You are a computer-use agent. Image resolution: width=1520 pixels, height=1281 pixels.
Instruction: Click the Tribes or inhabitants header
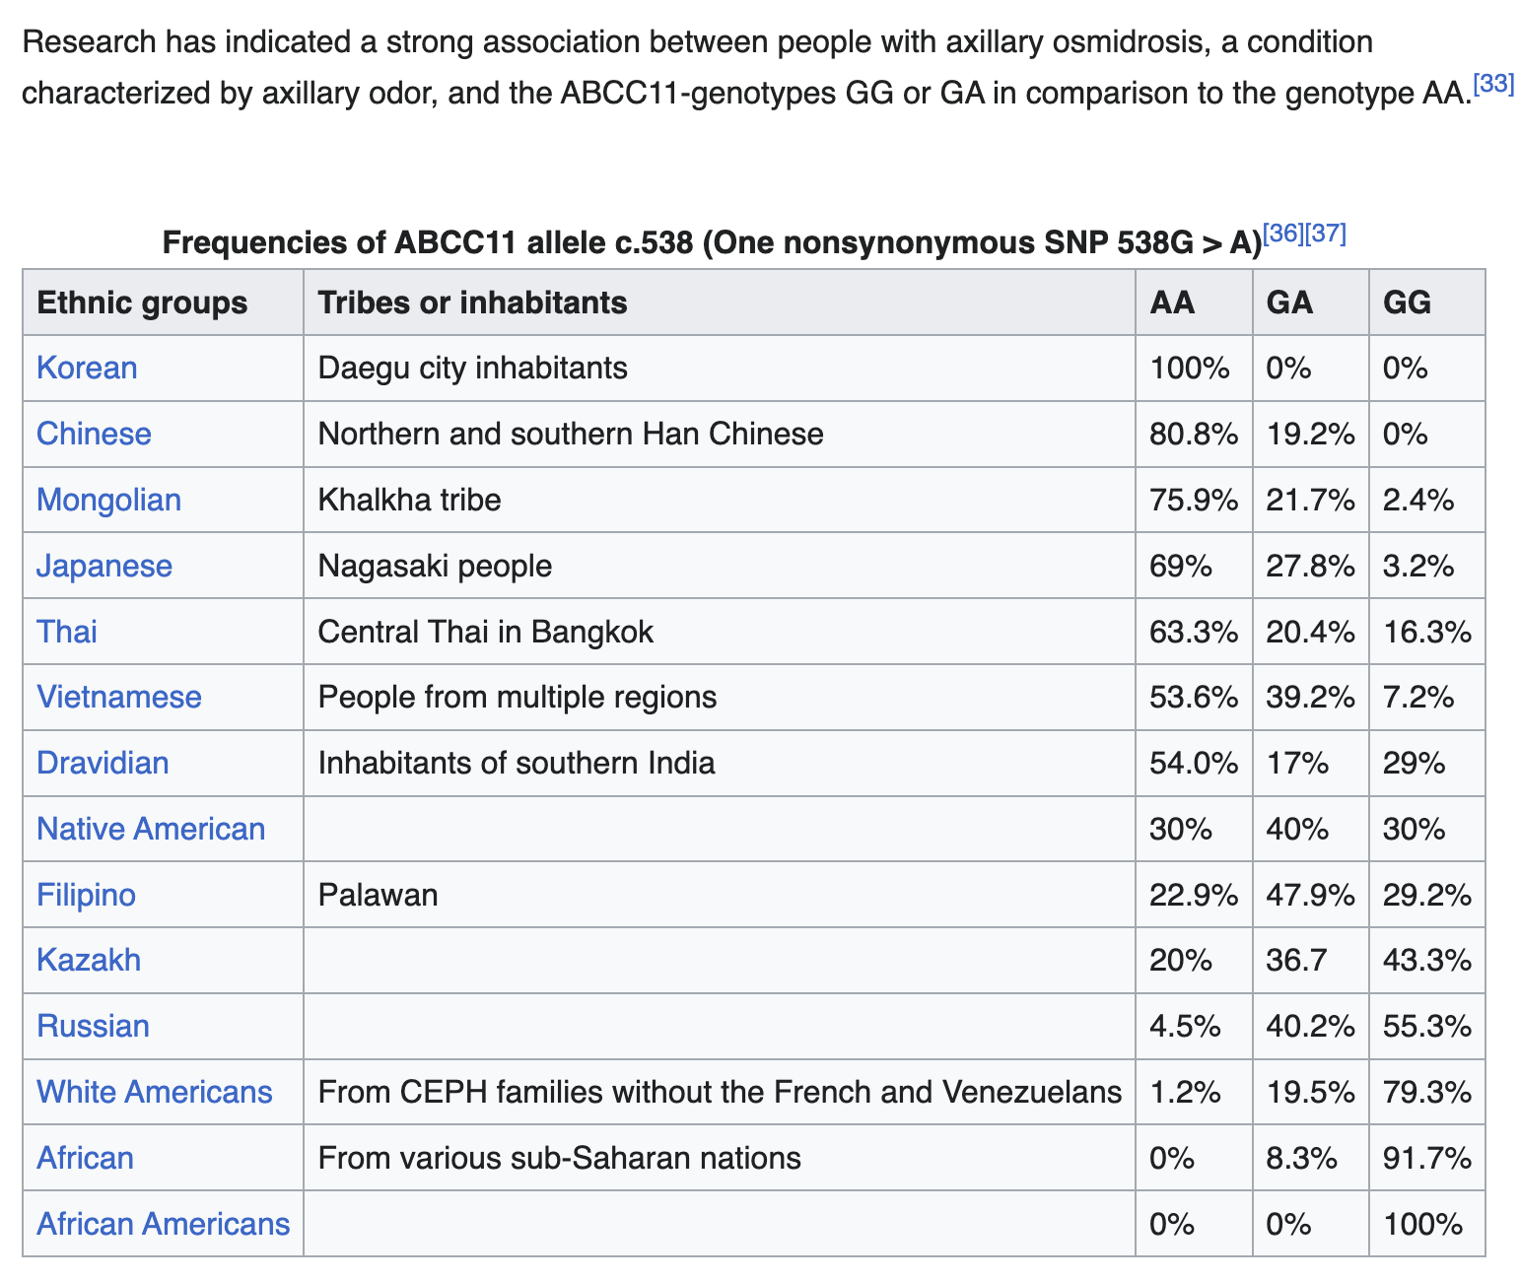(472, 303)
